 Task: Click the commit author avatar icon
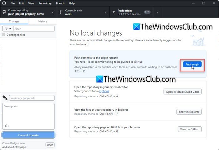(5, 98)
